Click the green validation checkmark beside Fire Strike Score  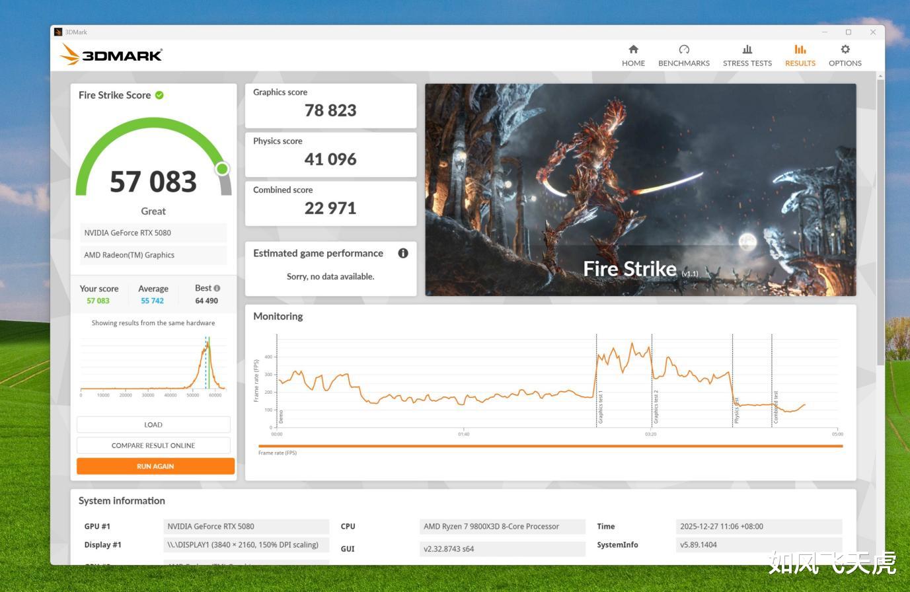pos(159,95)
